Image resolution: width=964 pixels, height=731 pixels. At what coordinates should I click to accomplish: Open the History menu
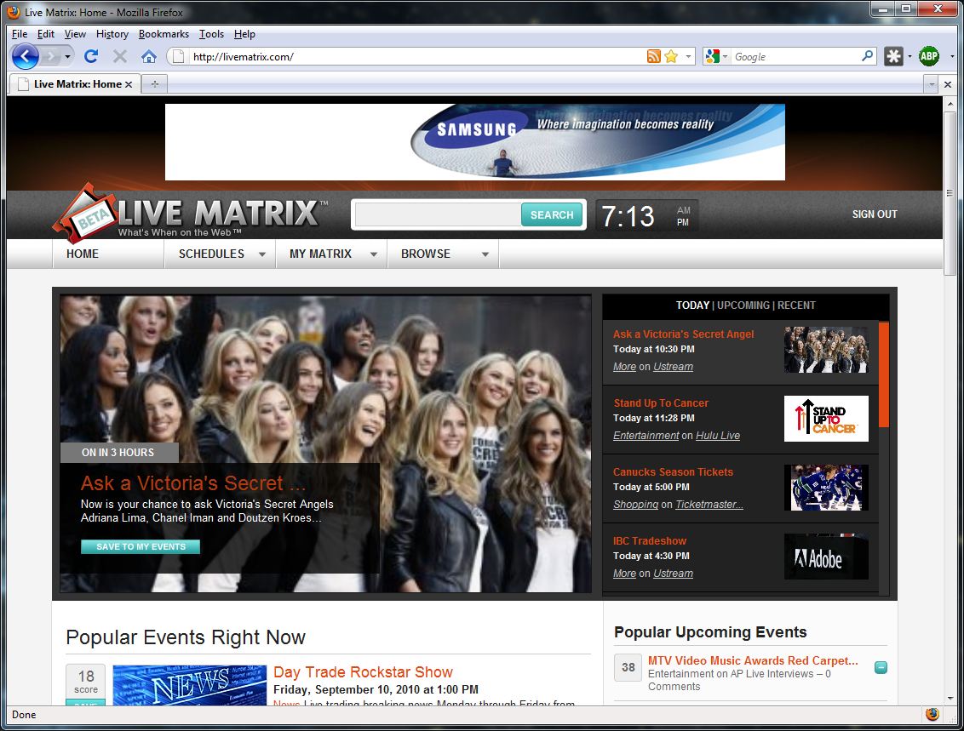click(112, 34)
